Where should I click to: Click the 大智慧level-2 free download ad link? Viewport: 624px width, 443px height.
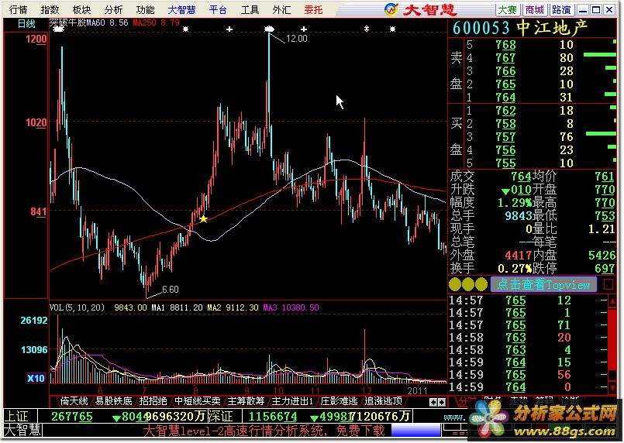(x=264, y=431)
